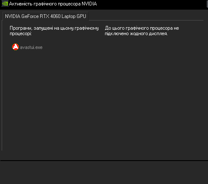Click the '.exe' extension of the avastui entry
208x184 pixels.
pos(39,47)
